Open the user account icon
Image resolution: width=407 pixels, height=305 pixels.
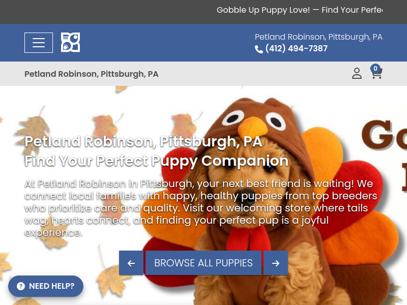tap(357, 73)
